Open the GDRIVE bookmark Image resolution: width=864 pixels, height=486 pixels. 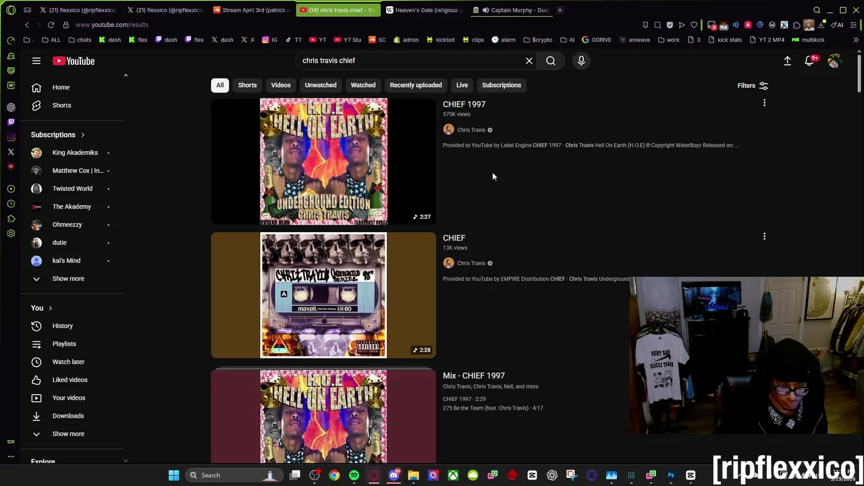(596, 40)
